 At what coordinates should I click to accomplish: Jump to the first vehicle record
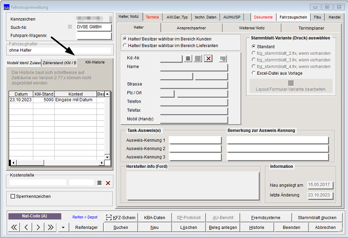coord(14,227)
